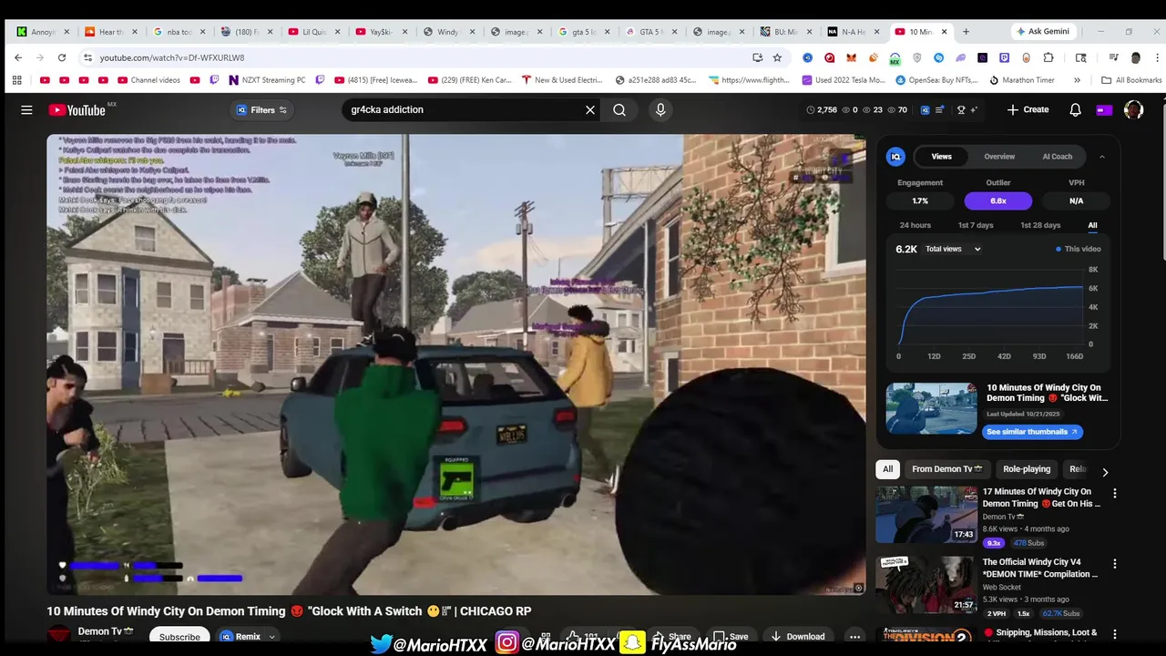Screen dimensions: 1166x656
Task: Open more actions for Official Windy City V4
Action: [1114, 564]
